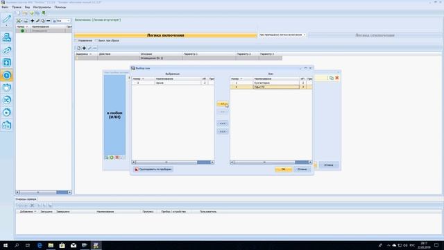Open Windows taskbar search

coord(17,245)
